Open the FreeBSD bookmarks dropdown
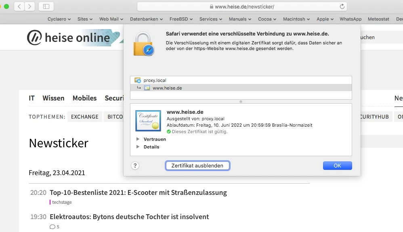The height and width of the screenshot is (232, 403). click(x=181, y=19)
